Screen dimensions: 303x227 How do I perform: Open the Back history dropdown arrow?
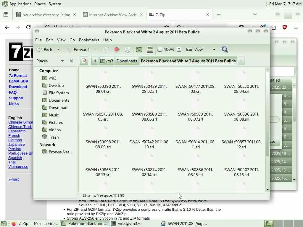58,50
